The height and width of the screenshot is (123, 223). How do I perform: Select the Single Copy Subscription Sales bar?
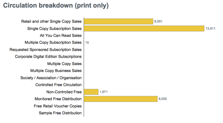[144, 29]
